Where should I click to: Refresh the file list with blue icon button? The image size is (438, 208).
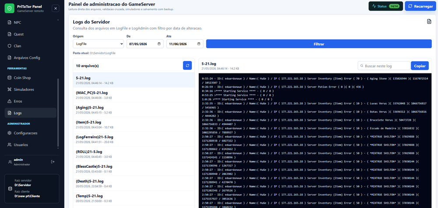pos(187,66)
